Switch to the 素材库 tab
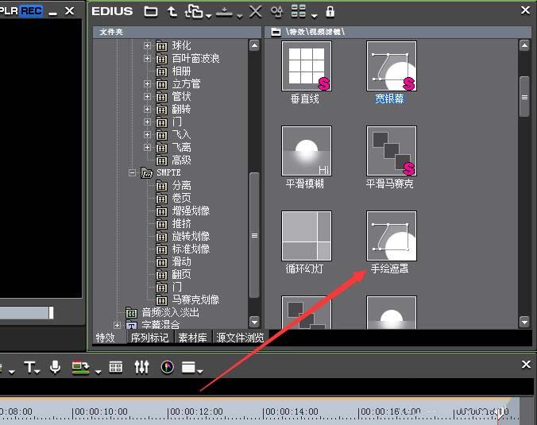The image size is (537, 425). pos(191,337)
